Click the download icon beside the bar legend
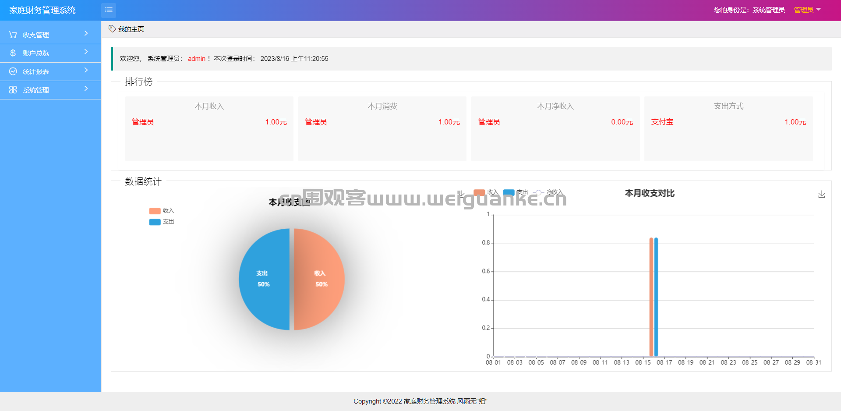 click(x=461, y=193)
